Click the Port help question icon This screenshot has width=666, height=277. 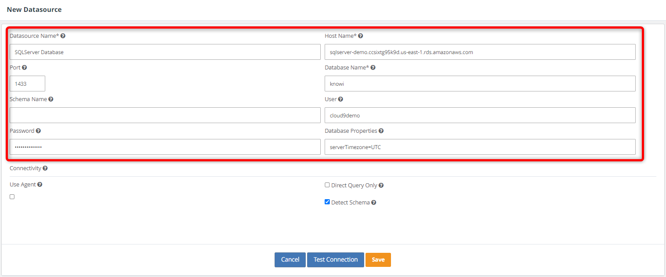tap(24, 68)
